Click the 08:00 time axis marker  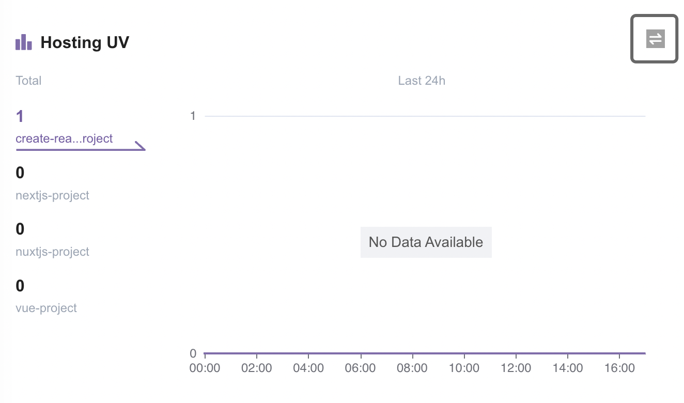[412, 368]
